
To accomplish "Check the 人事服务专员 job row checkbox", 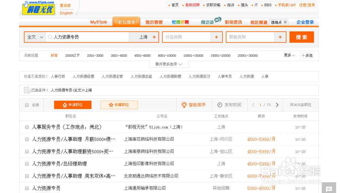I will click(x=27, y=127).
